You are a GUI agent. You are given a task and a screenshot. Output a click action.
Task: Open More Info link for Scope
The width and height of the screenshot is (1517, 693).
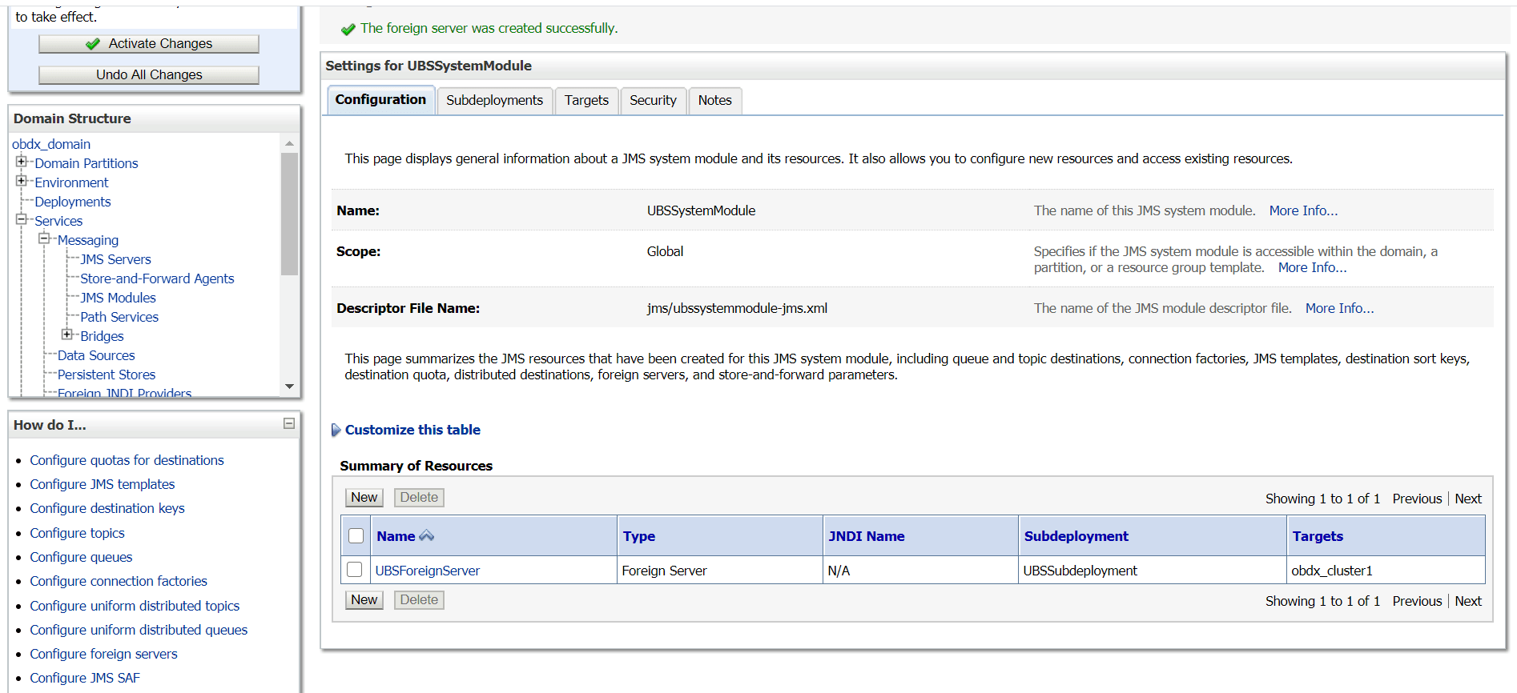coord(1312,267)
